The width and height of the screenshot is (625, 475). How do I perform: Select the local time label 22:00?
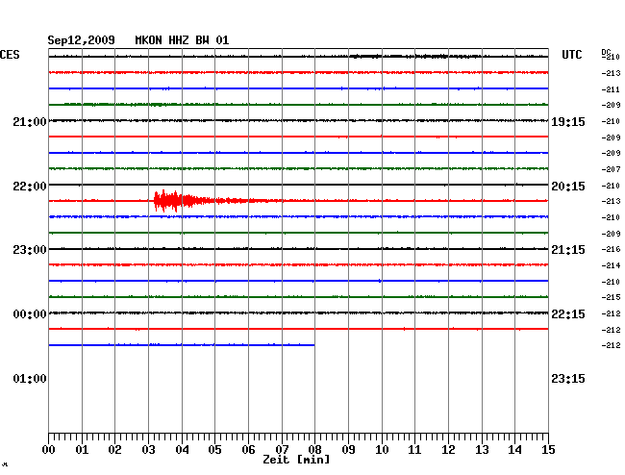pyautogui.click(x=30, y=187)
